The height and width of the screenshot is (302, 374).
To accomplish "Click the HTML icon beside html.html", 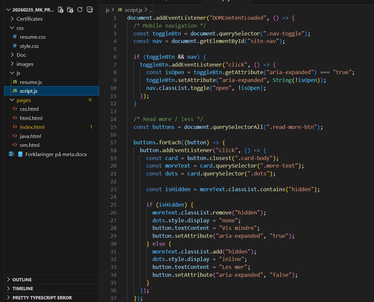I will [15, 118].
